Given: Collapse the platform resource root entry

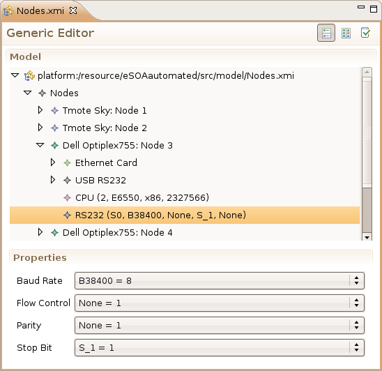Looking at the screenshot, I should [x=15, y=75].
